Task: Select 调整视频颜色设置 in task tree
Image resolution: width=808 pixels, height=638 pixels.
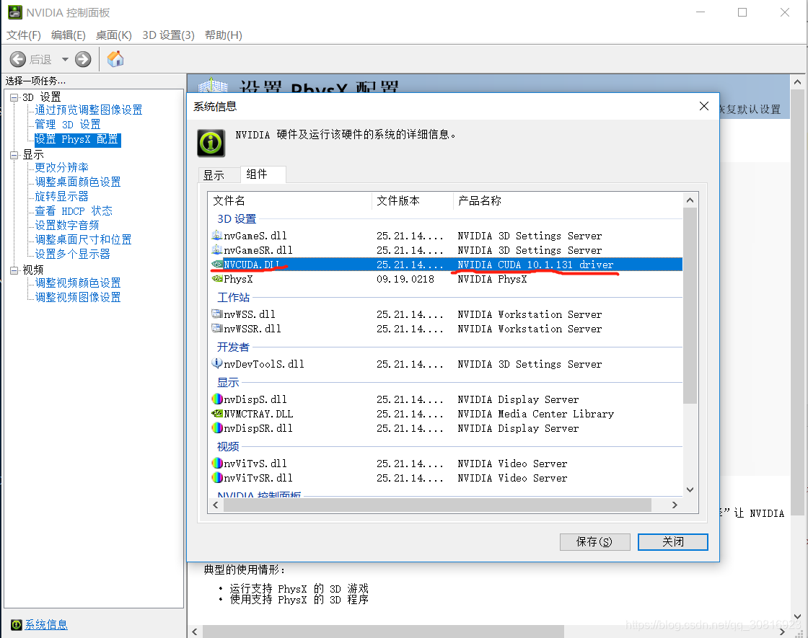Action: pos(78,283)
